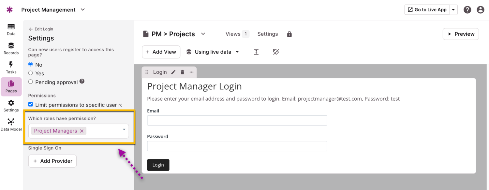
Task: Open the Tasks lightning bolt section
Action: tap(11, 68)
